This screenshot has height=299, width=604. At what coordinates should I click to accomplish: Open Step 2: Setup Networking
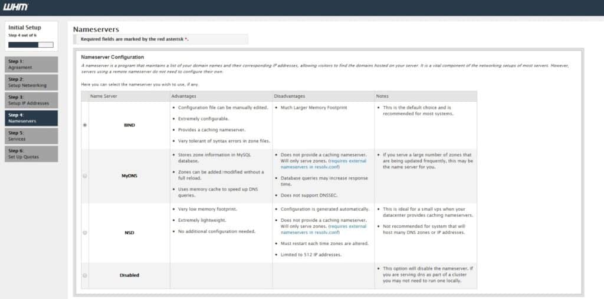(32, 82)
